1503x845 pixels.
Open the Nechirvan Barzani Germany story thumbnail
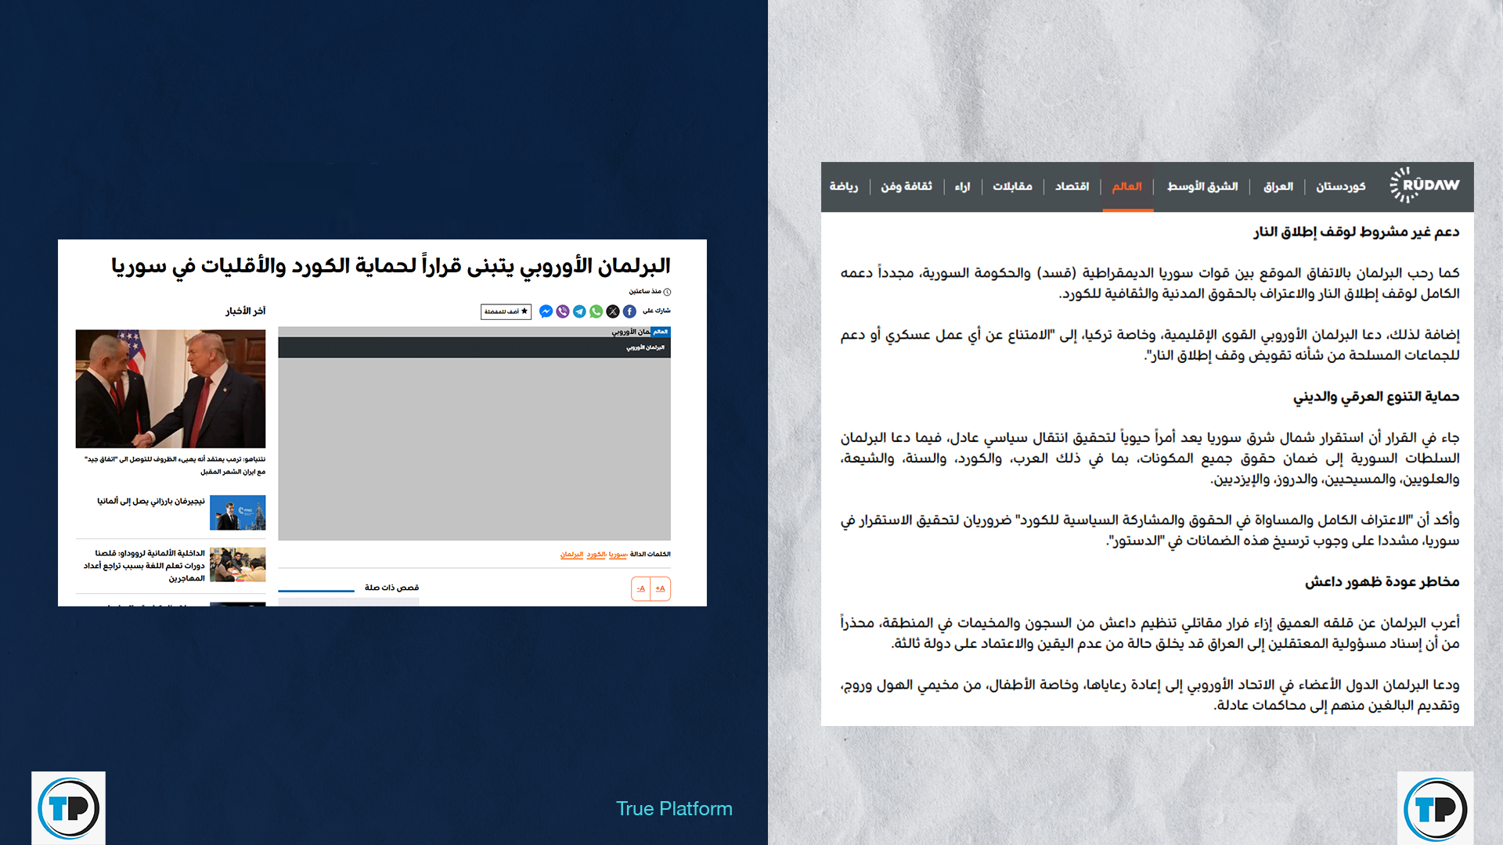tap(237, 512)
